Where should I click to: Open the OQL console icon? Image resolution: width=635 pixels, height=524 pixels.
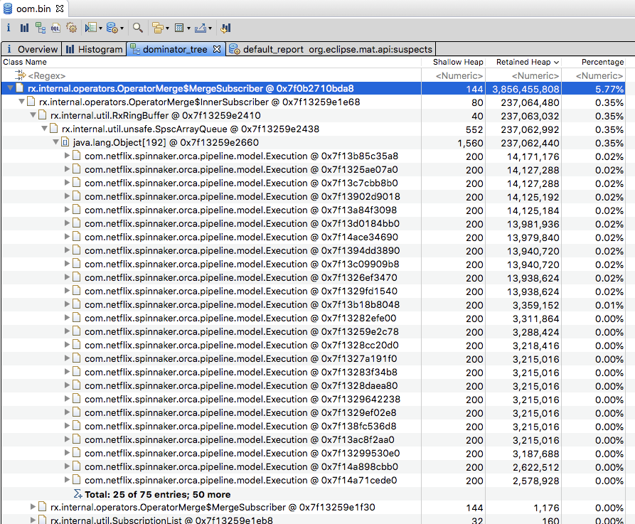click(55, 28)
